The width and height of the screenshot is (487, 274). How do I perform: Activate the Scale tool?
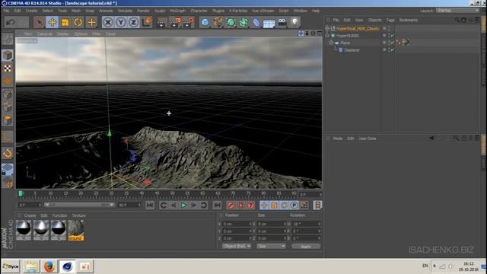pos(65,22)
